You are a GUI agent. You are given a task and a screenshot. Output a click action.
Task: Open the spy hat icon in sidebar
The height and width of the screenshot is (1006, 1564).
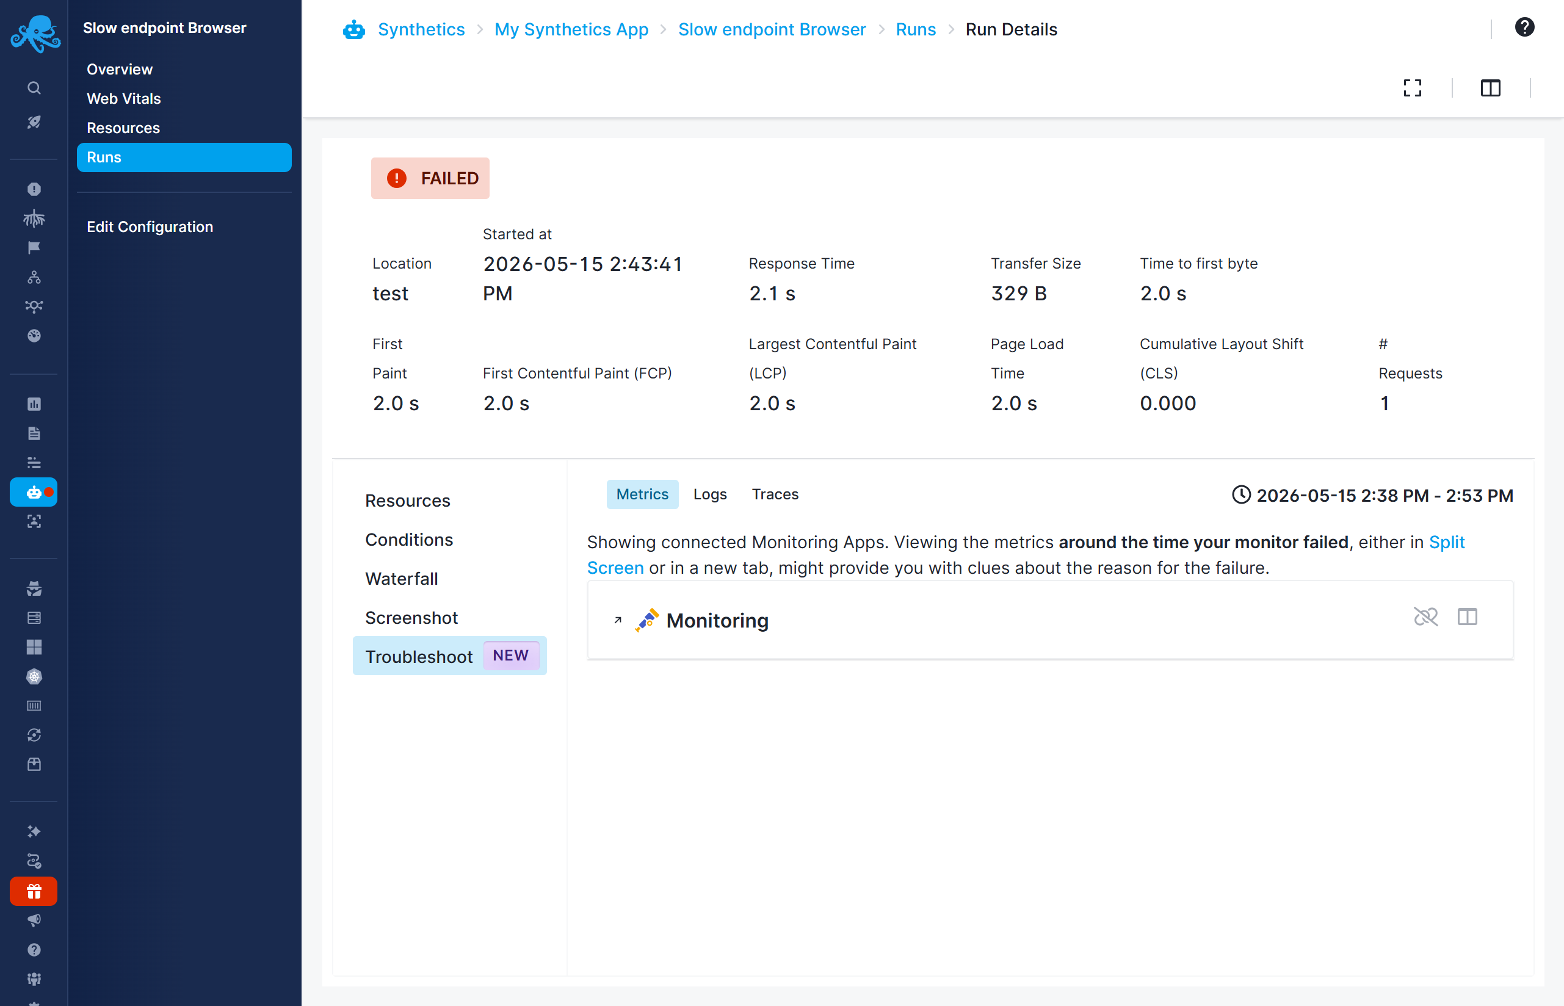point(34,588)
